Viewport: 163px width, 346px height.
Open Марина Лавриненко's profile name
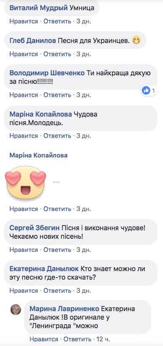64,309
